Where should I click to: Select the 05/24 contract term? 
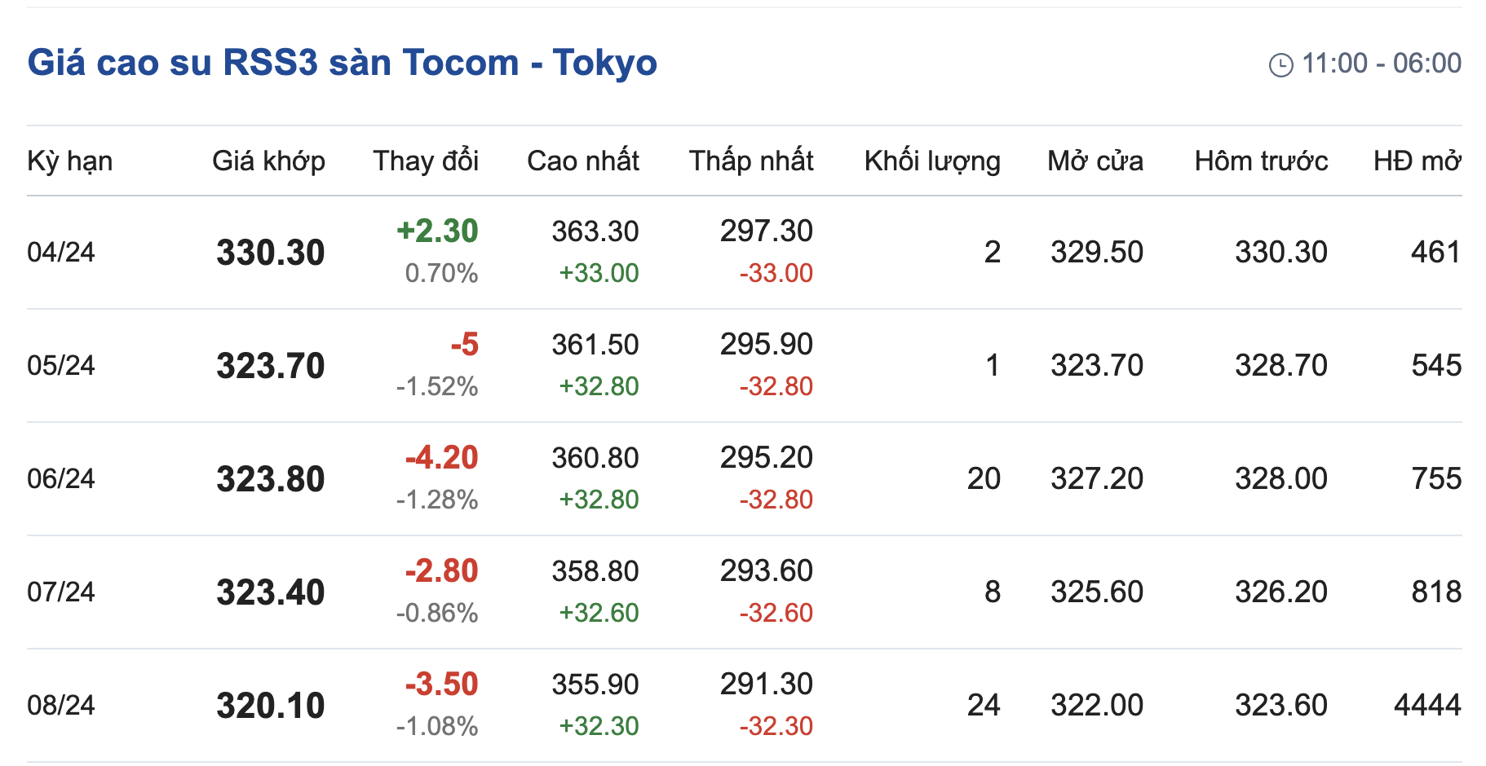61,366
